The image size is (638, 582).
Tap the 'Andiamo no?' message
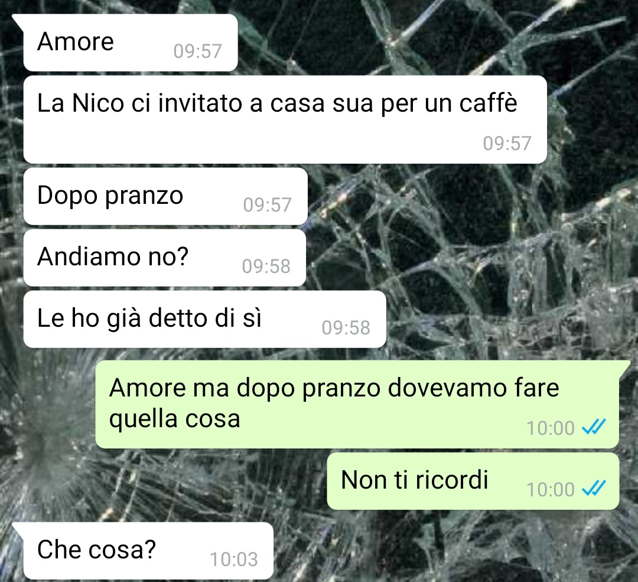(x=164, y=258)
